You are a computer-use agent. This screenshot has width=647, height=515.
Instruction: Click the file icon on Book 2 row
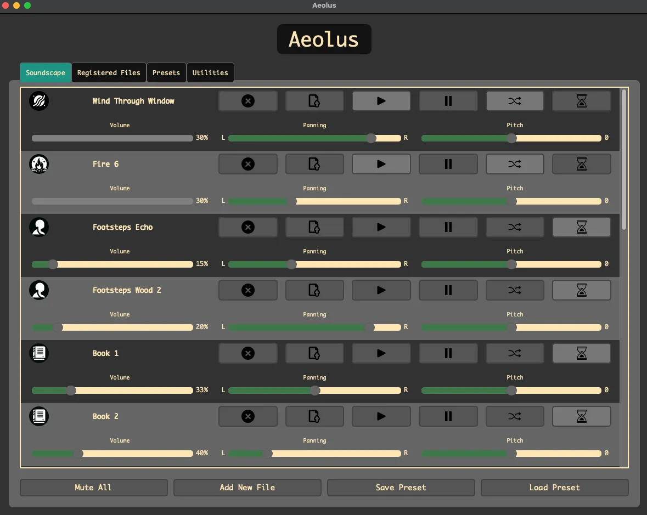tap(314, 416)
